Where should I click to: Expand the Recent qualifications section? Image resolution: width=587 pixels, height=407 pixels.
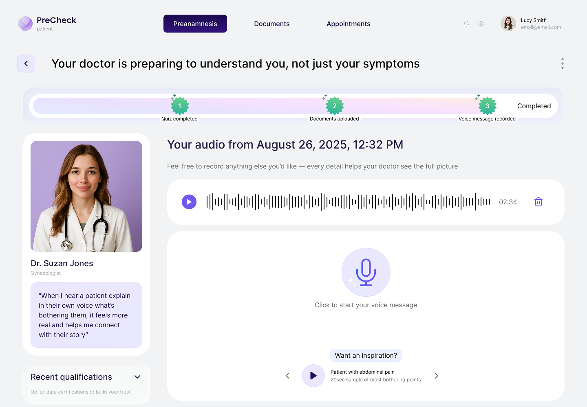[137, 377]
